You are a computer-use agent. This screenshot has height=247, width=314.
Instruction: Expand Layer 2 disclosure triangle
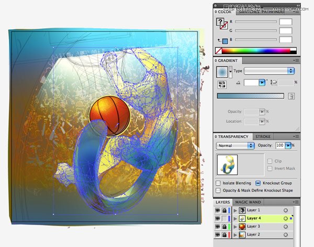(235, 235)
